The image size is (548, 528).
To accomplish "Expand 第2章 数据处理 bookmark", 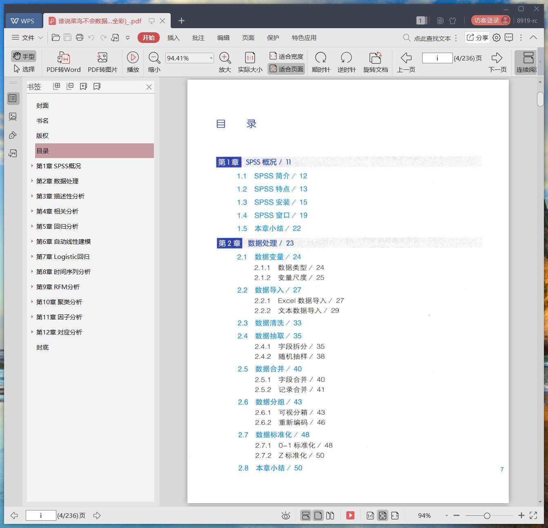I will [32, 181].
